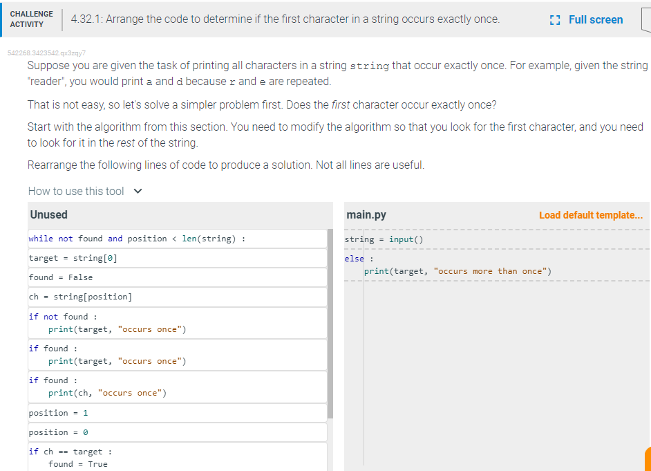Click the Challenge Activity badge

[x=31, y=19]
